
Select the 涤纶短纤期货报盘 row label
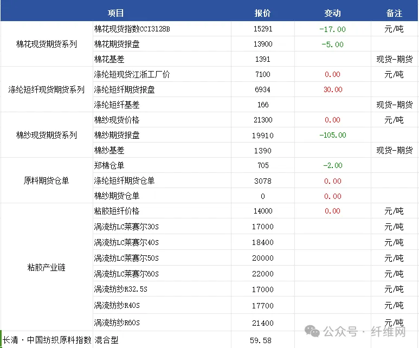click(x=124, y=89)
